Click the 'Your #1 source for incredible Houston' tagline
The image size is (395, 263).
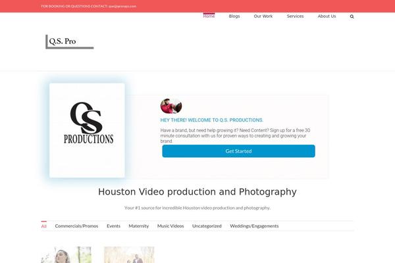click(x=197, y=208)
